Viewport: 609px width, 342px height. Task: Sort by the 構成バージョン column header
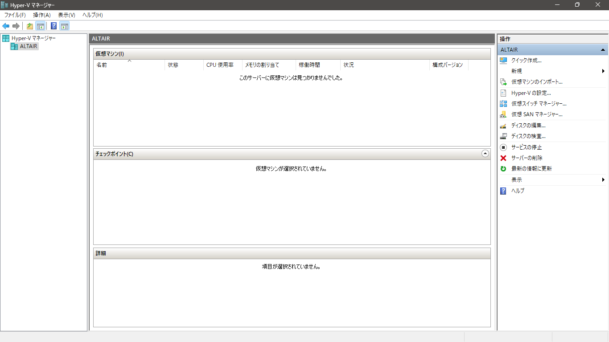pyautogui.click(x=449, y=65)
